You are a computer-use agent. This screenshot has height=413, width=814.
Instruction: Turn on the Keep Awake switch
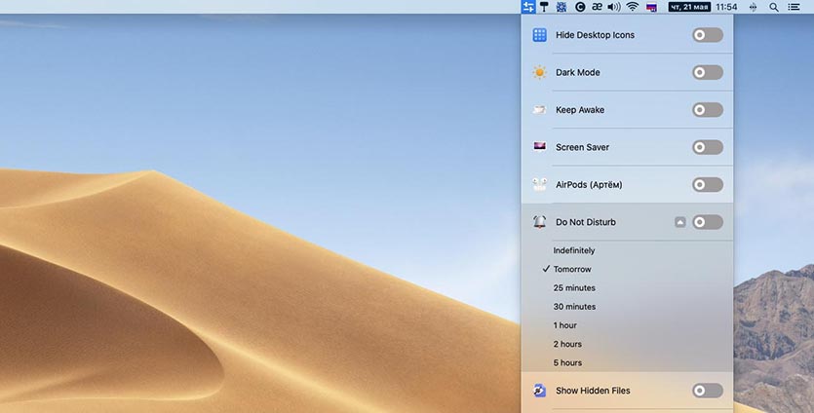click(x=707, y=110)
